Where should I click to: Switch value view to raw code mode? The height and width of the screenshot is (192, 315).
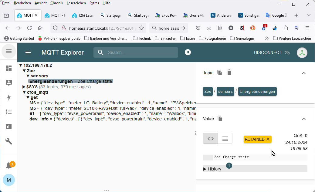pyautogui.click(x=210, y=138)
